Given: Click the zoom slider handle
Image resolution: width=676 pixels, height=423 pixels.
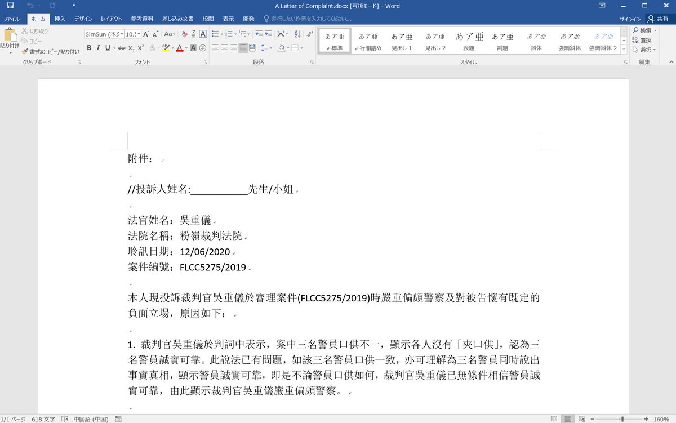Looking at the screenshot, I should (x=622, y=419).
